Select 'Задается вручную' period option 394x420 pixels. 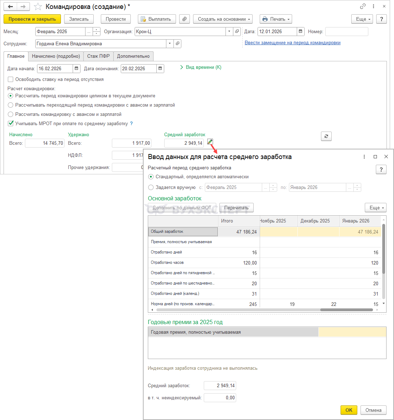pyautogui.click(x=151, y=188)
